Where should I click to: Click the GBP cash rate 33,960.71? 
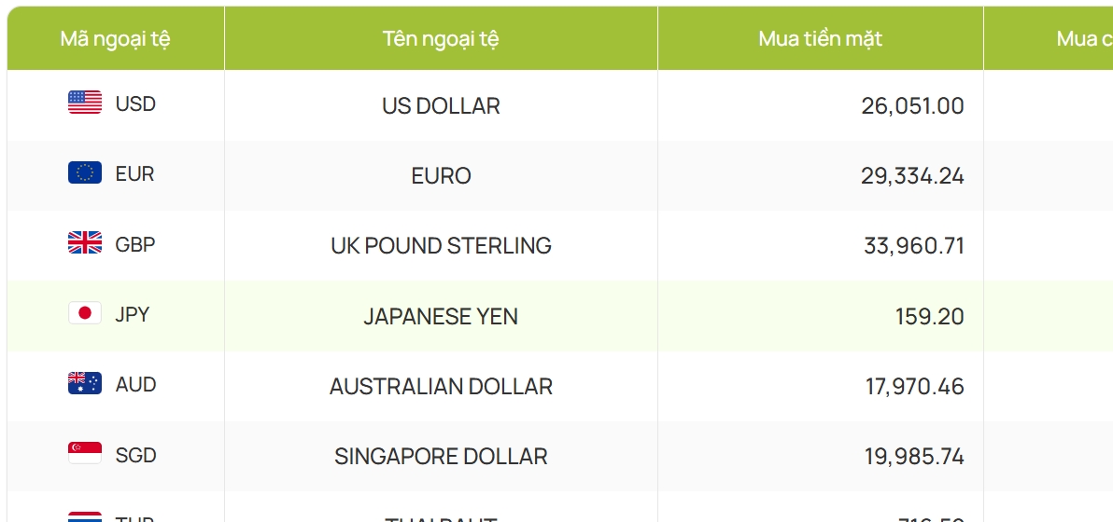pyautogui.click(x=914, y=246)
